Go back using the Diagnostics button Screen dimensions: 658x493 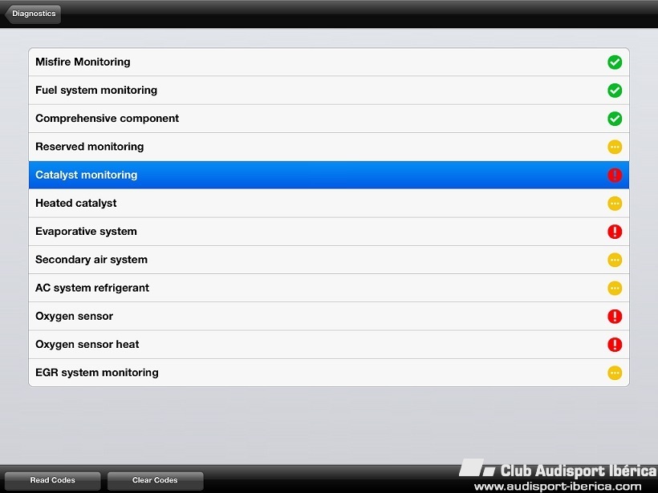click(x=33, y=14)
